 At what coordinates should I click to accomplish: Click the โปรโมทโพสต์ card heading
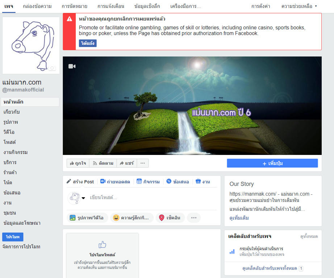click(102, 255)
